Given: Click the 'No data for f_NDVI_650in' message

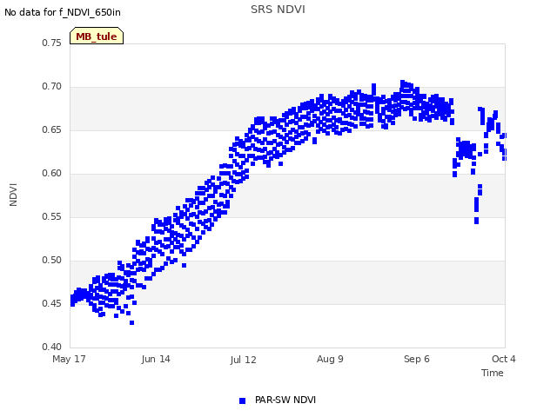Looking at the screenshot, I should 63,12.
